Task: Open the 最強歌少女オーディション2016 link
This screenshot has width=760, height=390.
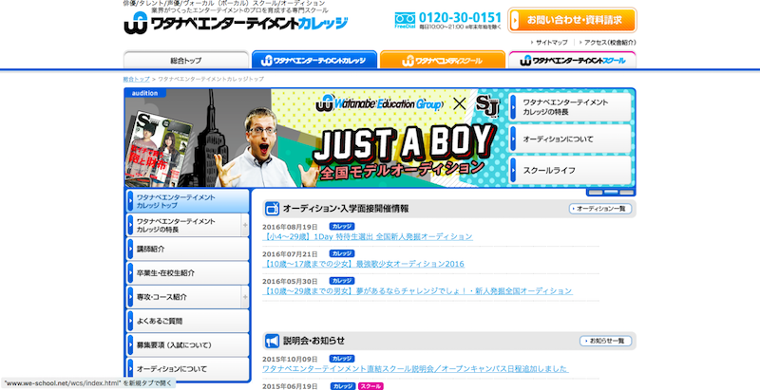Action: 363,264
